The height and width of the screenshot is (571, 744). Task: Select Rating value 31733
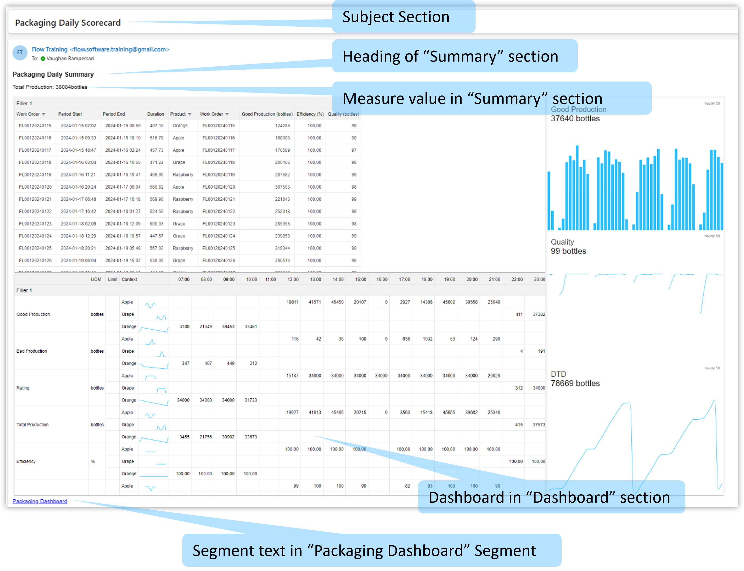251,400
